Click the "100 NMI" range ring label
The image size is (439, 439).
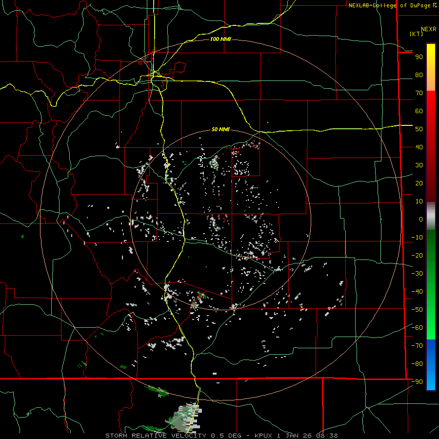(x=220, y=39)
